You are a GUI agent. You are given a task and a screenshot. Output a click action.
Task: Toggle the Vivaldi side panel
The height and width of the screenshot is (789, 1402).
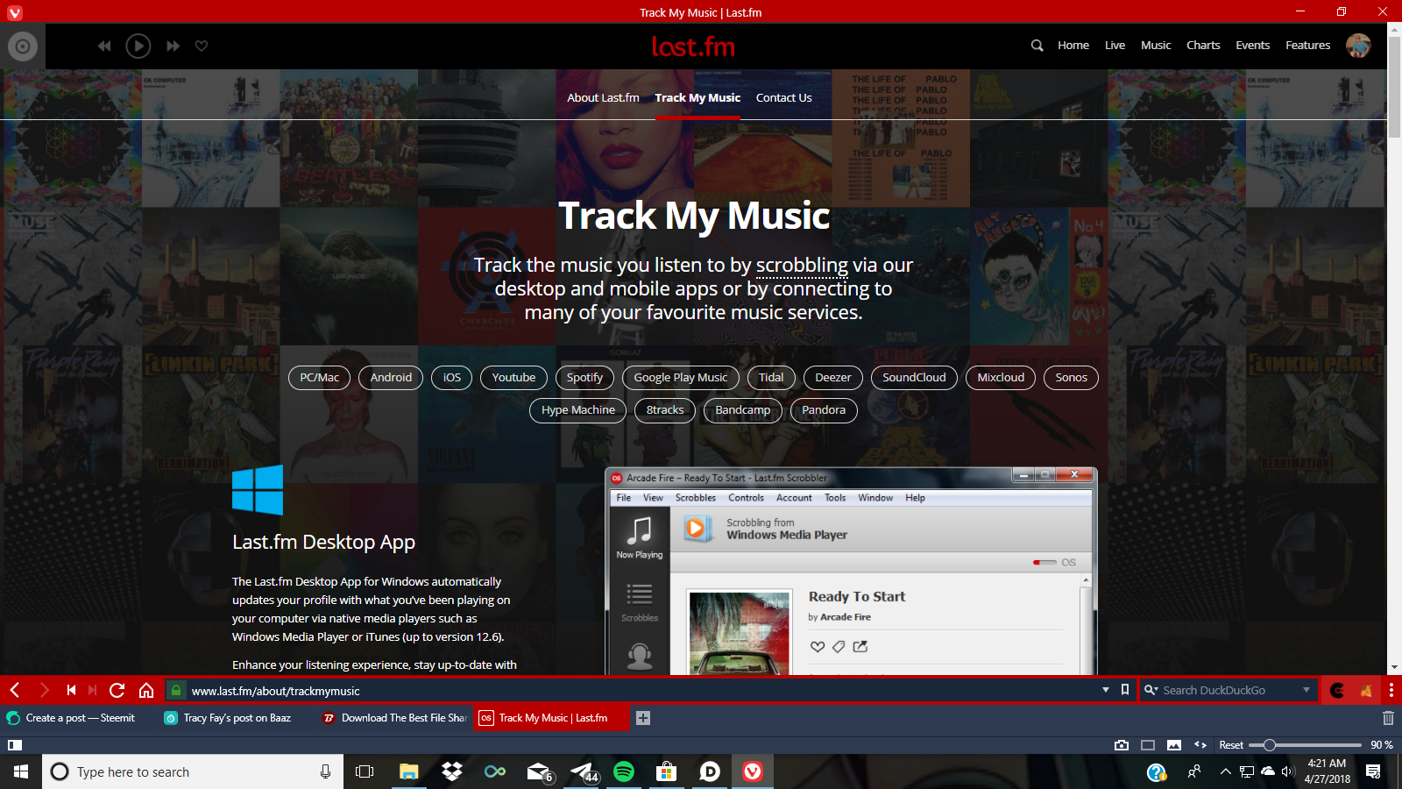point(15,745)
